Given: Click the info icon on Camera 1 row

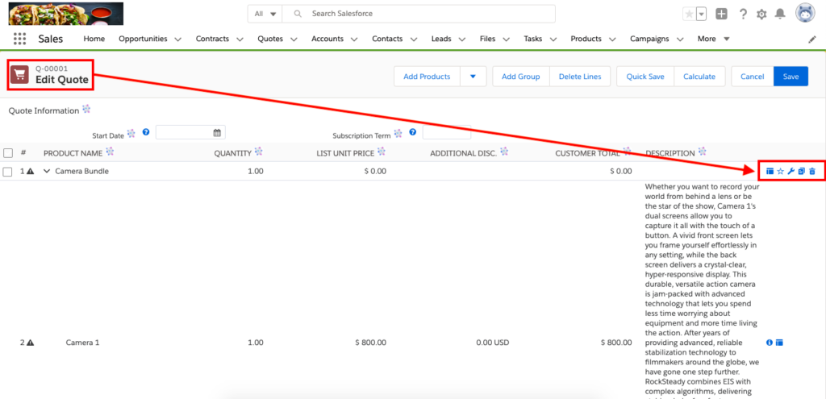Looking at the screenshot, I should coord(769,342).
